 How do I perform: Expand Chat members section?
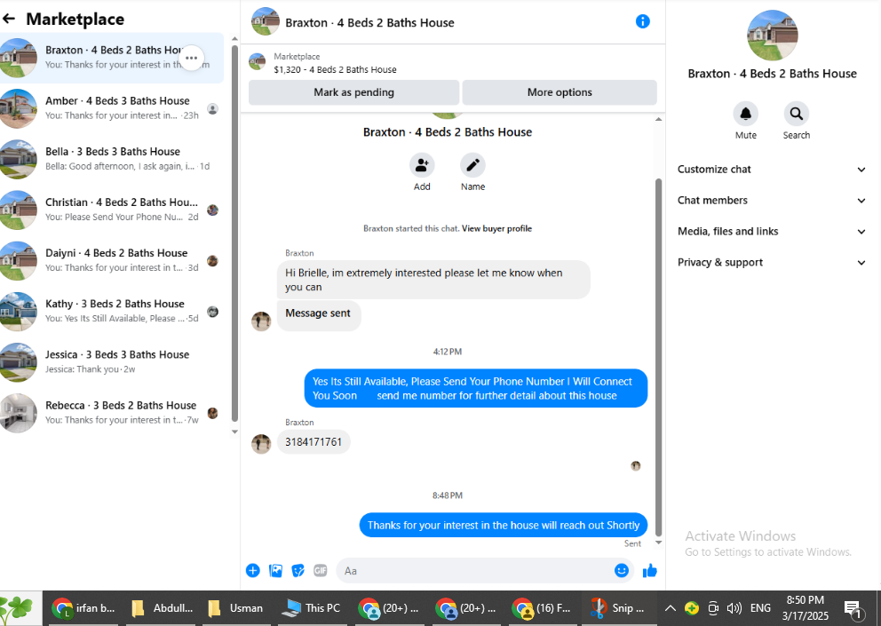772,200
